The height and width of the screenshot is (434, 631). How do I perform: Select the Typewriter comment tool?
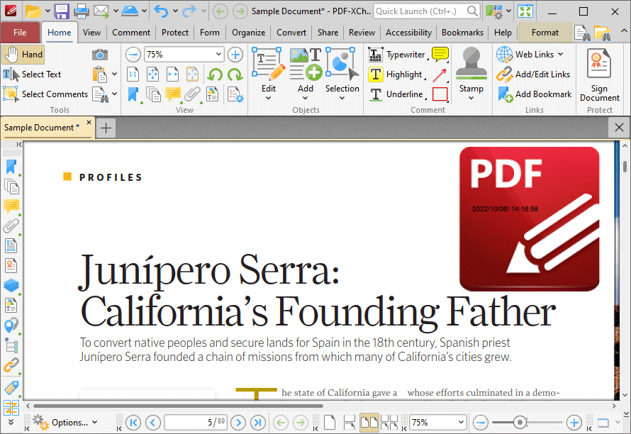pos(397,55)
